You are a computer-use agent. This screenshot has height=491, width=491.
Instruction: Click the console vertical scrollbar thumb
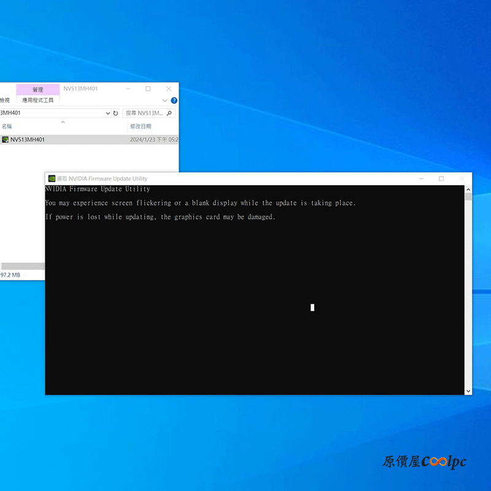(x=468, y=196)
